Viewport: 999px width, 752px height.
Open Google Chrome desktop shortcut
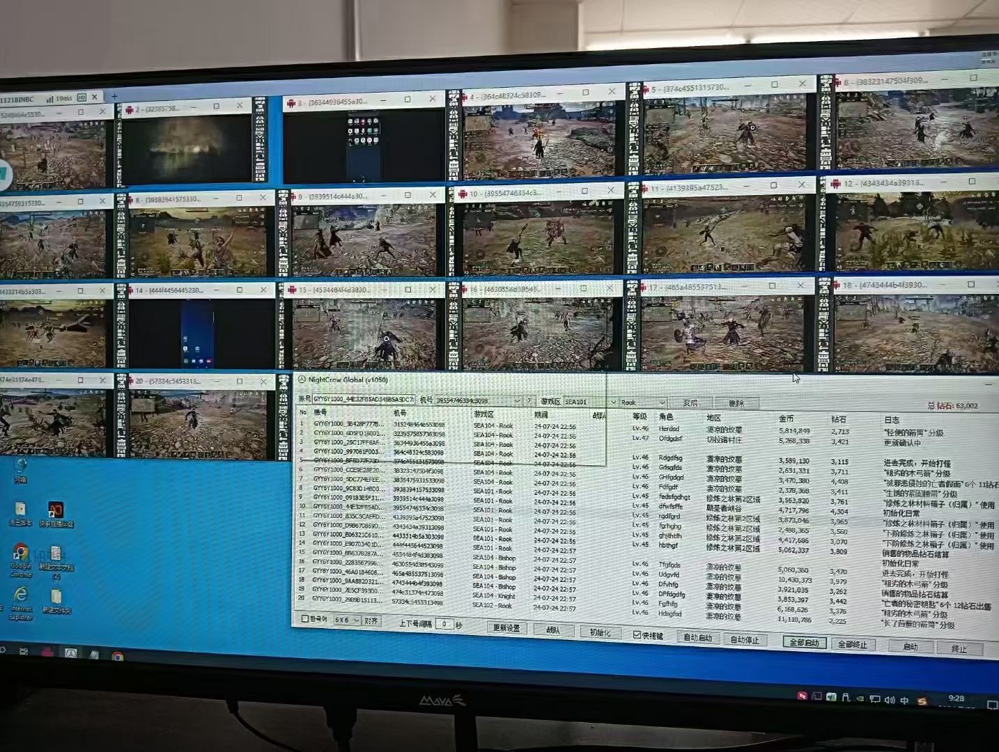click(21, 559)
